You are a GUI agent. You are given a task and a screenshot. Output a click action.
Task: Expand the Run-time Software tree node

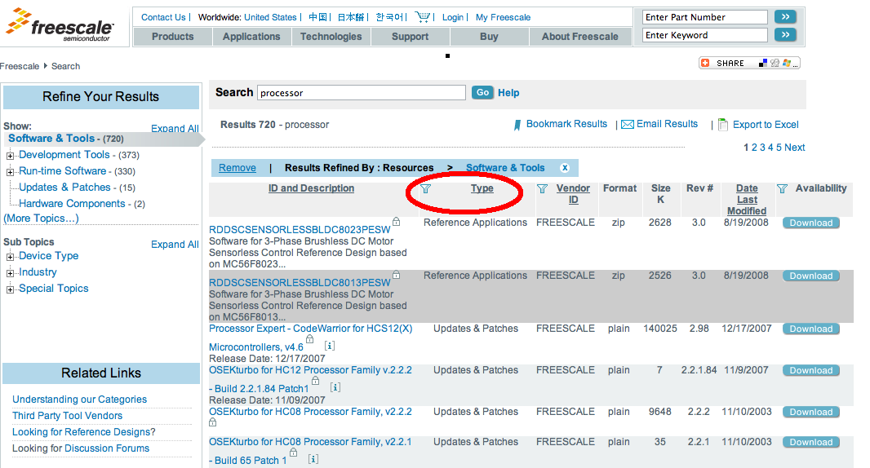(x=10, y=173)
